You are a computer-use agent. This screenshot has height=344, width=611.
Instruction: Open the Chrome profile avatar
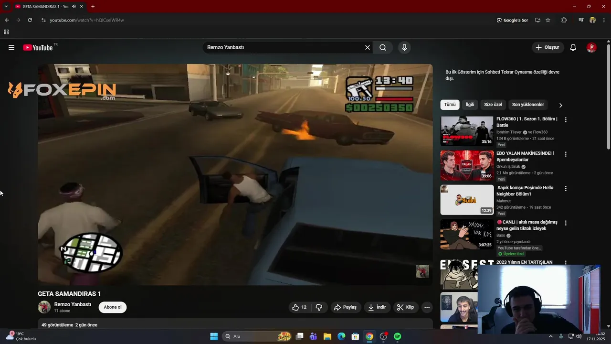pyautogui.click(x=592, y=20)
